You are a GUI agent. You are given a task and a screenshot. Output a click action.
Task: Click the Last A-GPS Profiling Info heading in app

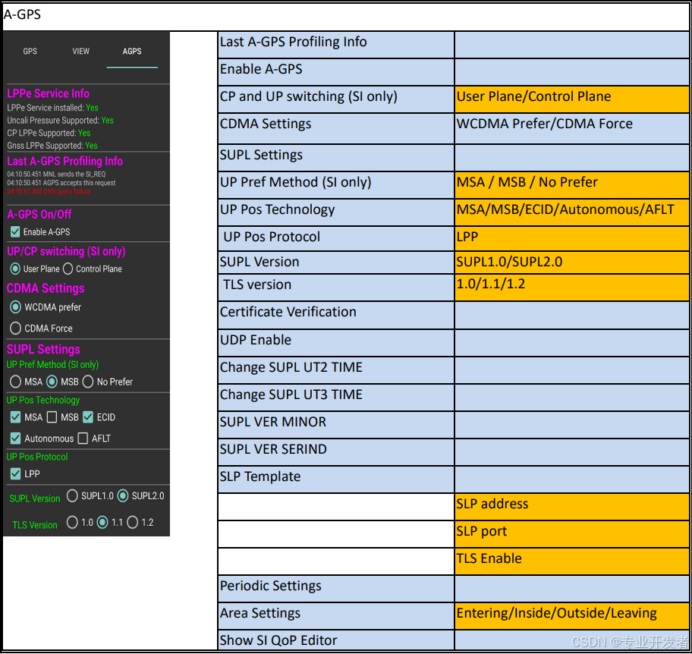(65, 161)
